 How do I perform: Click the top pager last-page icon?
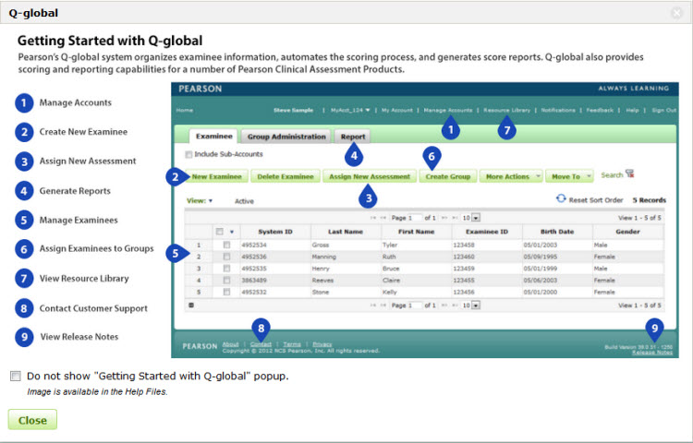pos(455,218)
